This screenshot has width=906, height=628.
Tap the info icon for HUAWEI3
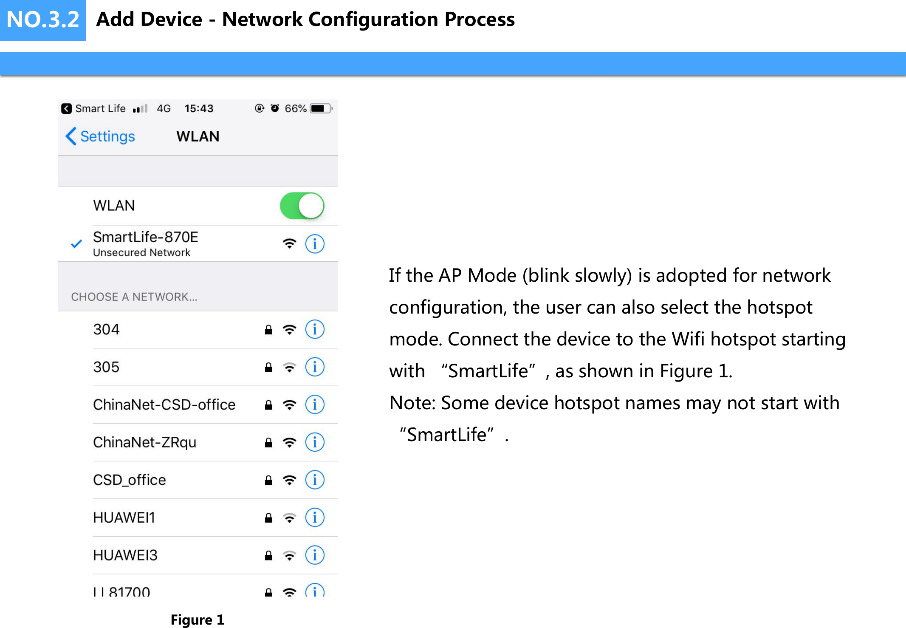click(x=315, y=555)
